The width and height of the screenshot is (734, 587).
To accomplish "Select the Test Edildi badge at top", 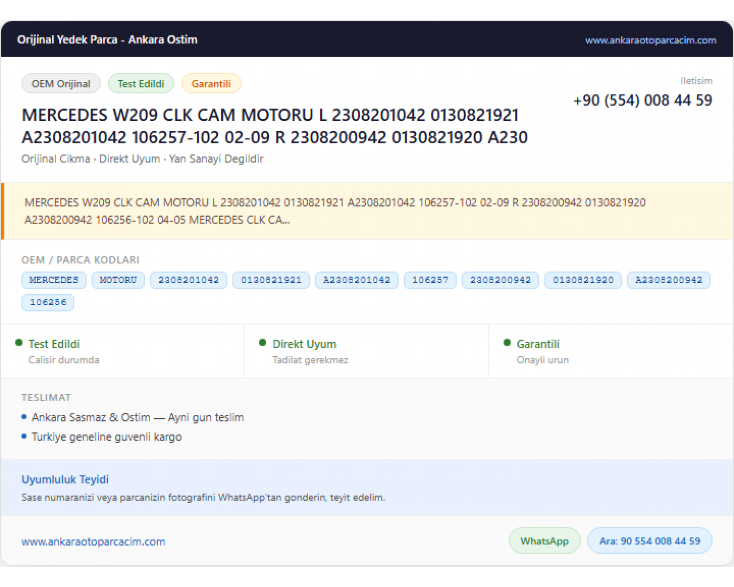I will click(x=141, y=84).
